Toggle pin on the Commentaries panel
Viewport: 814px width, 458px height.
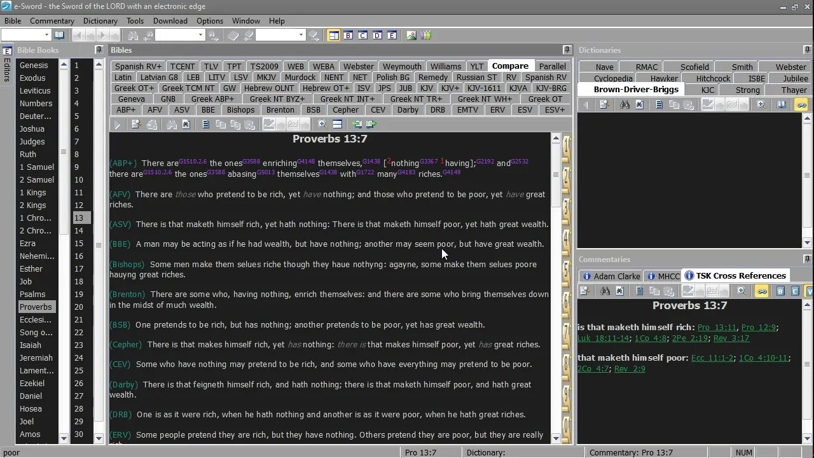(x=808, y=259)
